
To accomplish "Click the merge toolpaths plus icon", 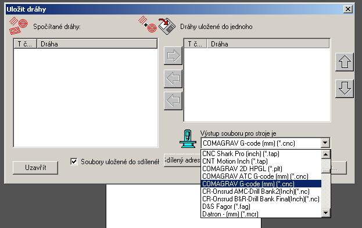I will click(148, 24).
